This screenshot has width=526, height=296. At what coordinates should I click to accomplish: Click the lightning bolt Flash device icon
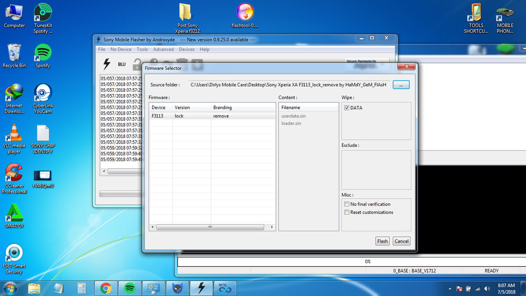(x=107, y=64)
